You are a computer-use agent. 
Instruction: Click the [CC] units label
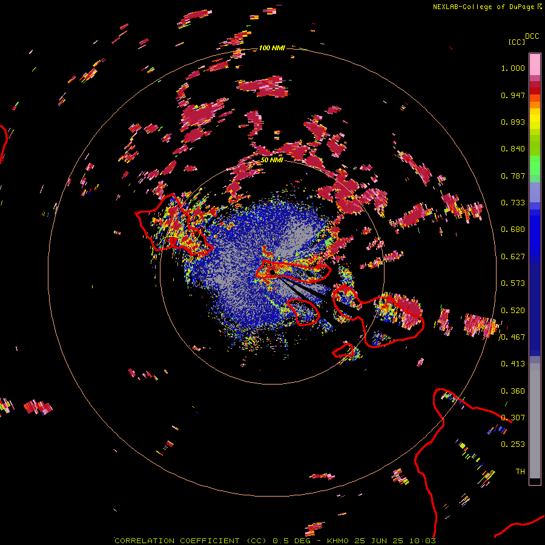[x=517, y=42]
